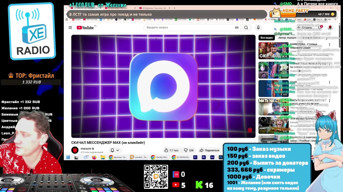Switch to the Nightcore - Your Love tab
This screenshot has height=192, width=343.
(154, 8)
